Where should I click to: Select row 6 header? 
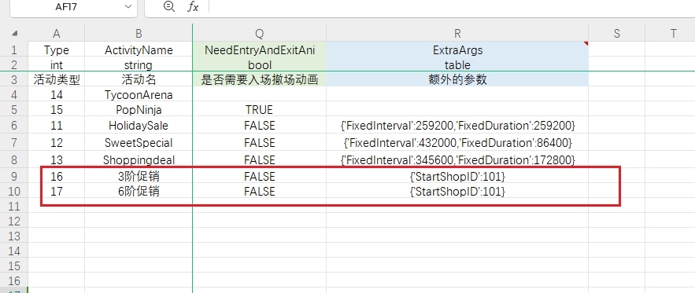(14, 126)
